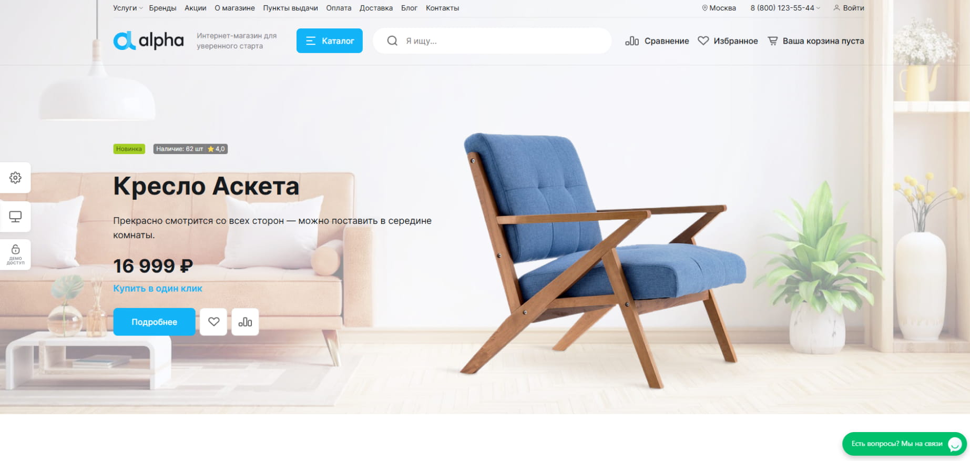
Task: Expand the phone number 8 (800) 123-55-44 dropdown
Action: click(x=785, y=8)
